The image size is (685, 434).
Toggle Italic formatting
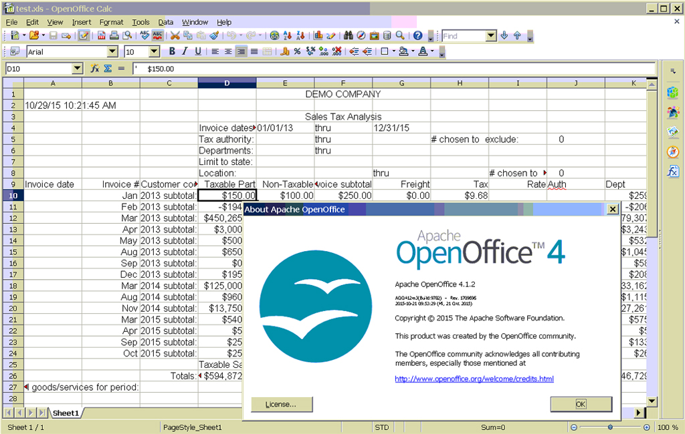pyautogui.click(x=185, y=51)
